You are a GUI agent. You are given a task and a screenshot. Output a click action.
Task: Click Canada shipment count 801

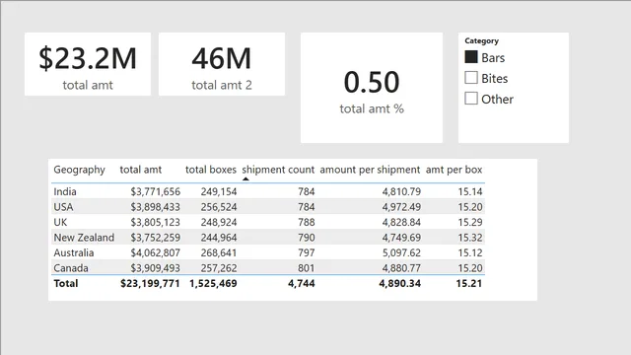[307, 268]
